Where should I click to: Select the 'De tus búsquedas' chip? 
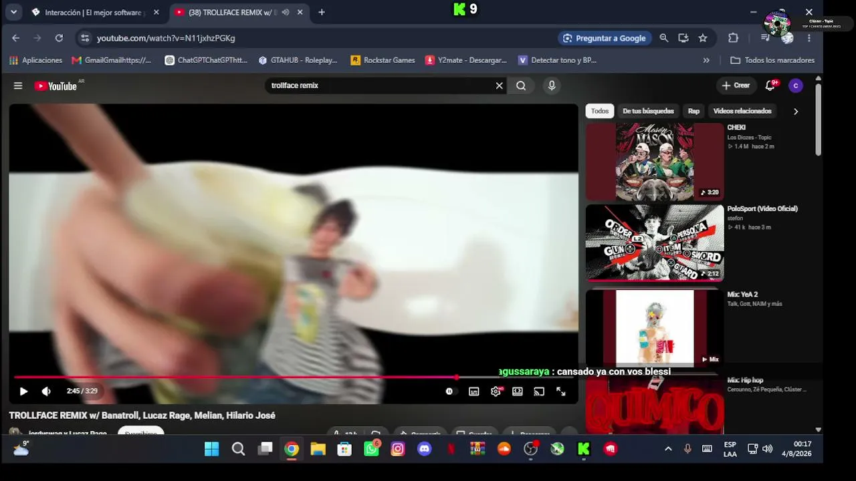tap(648, 111)
